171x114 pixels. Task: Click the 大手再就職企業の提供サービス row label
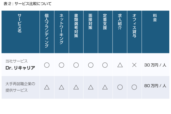pos(20,87)
